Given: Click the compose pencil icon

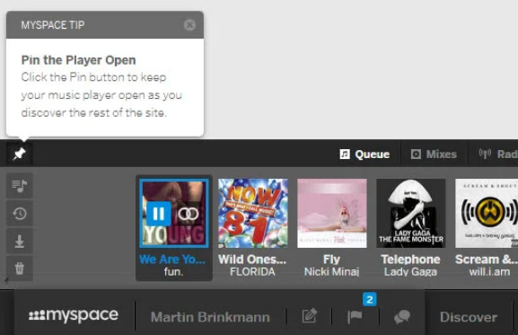Looking at the screenshot, I should 310,316.
